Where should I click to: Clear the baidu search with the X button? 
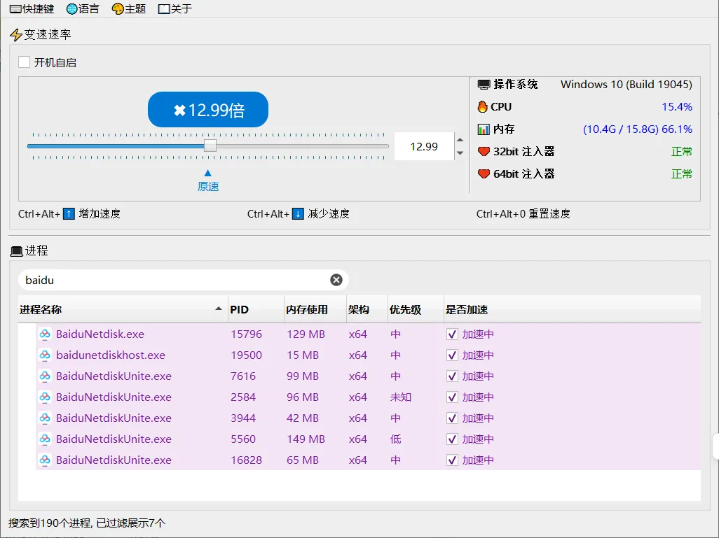click(x=336, y=280)
